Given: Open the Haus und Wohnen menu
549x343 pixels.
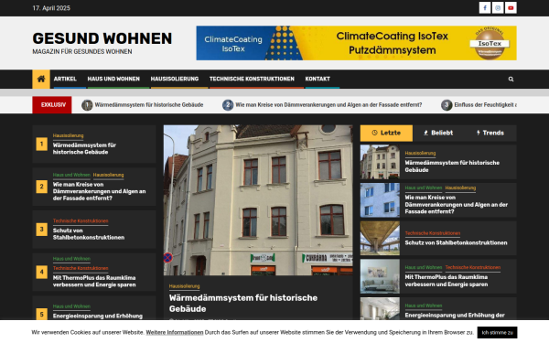Looking at the screenshot, I should tap(113, 79).
